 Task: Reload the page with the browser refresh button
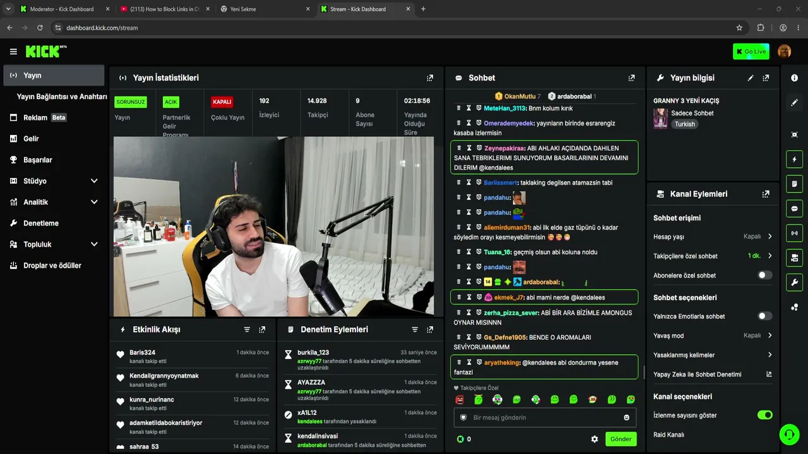click(40, 28)
